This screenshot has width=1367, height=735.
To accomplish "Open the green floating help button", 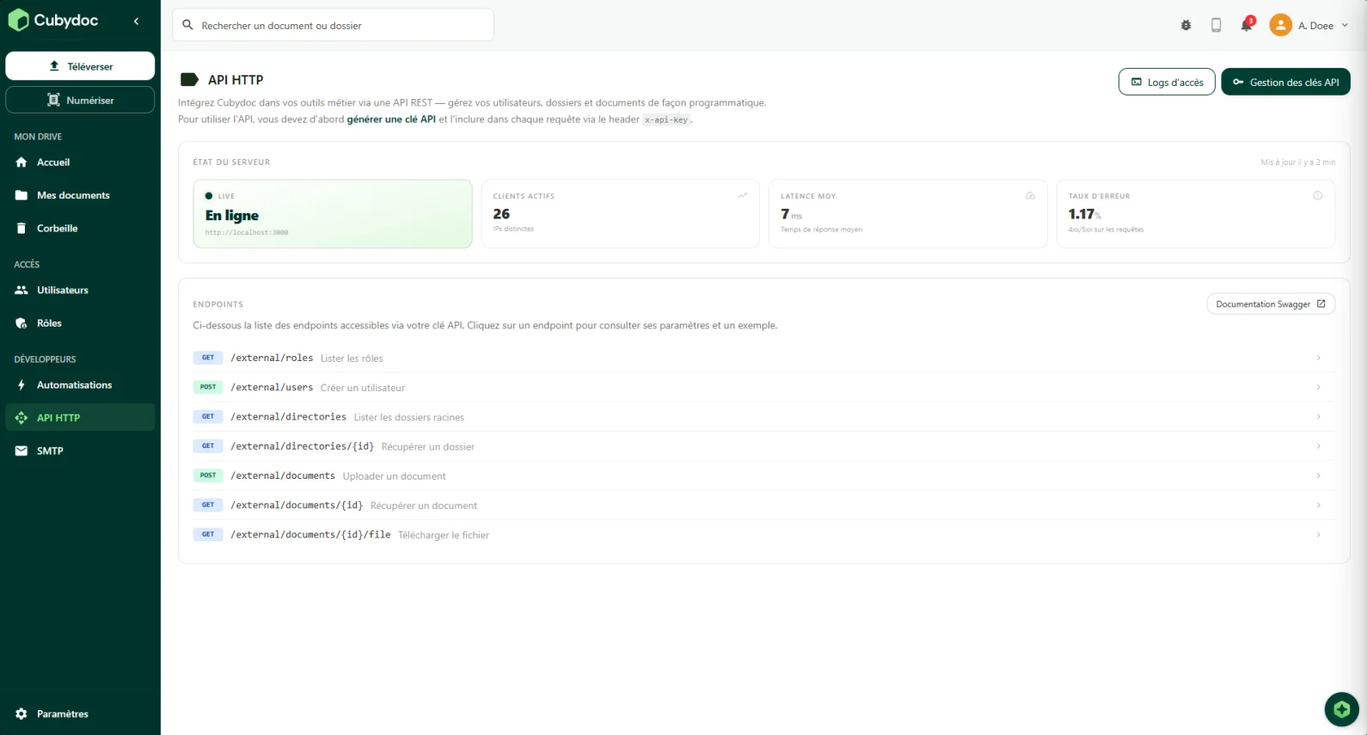I will 1341,709.
